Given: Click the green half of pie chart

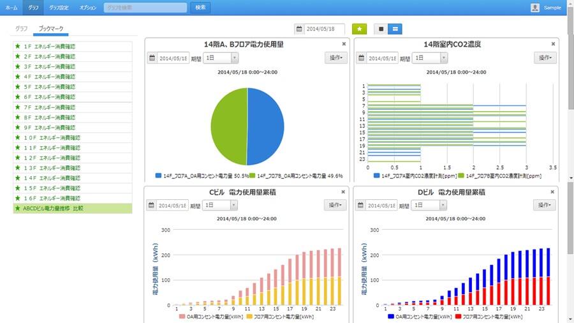Looking at the screenshot, I should (x=228, y=126).
